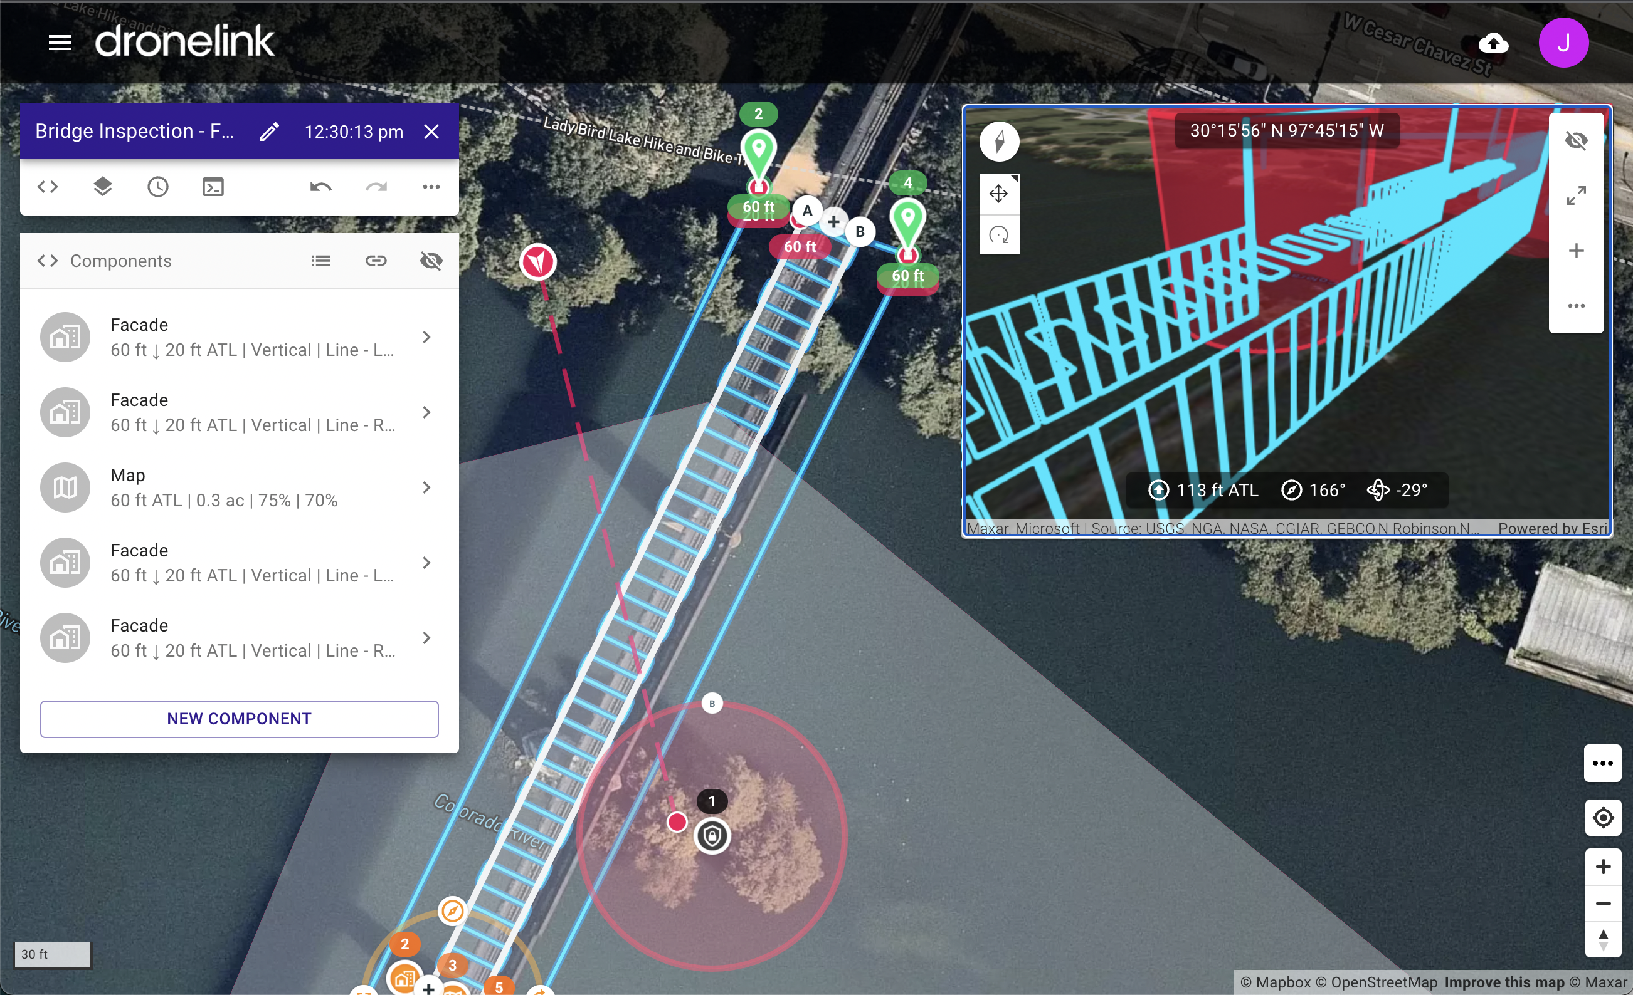This screenshot has height=995, width=1633.
Task: Zoom in on the main map
Action: click(1603, 867)
